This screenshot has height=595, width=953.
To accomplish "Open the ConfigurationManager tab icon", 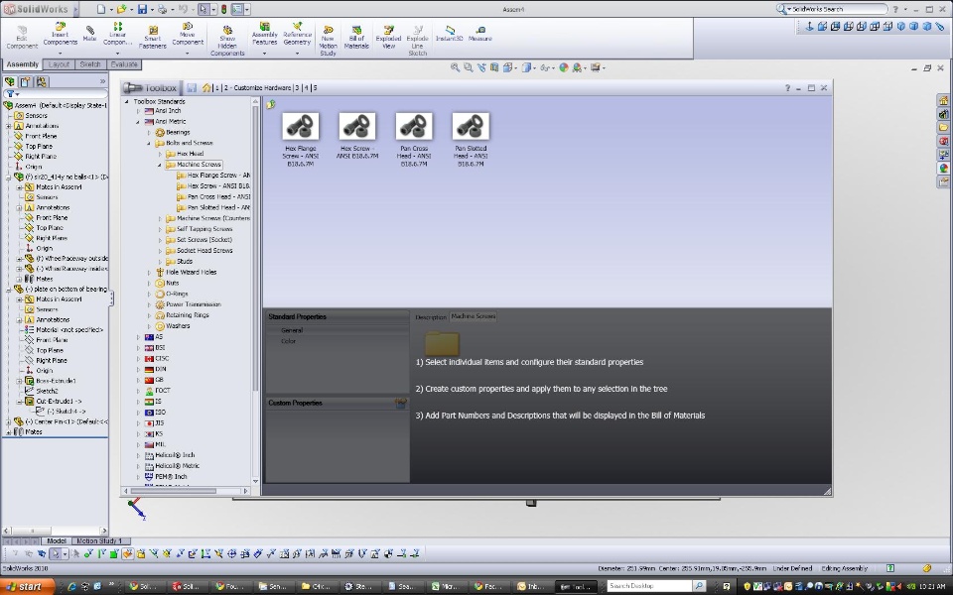I will click(42, 81).
